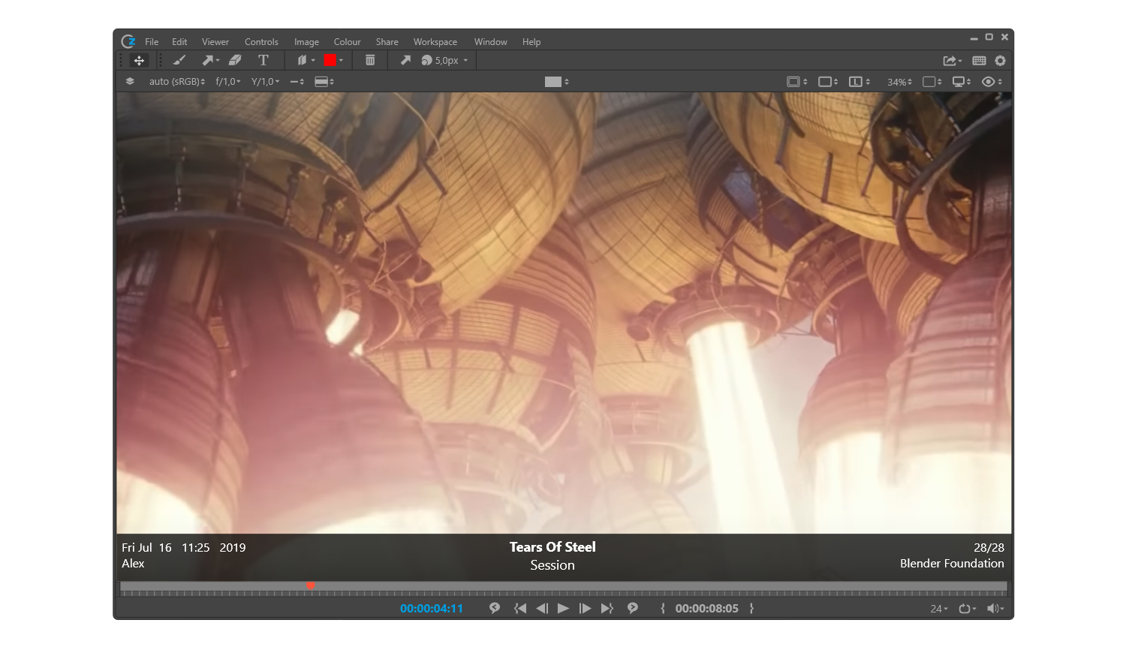
Task: Open the Y/1,0 gamma dropdown
Action: click(x=265, y=82)
